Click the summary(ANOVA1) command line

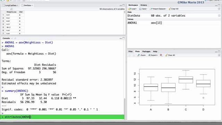point(16,91)
